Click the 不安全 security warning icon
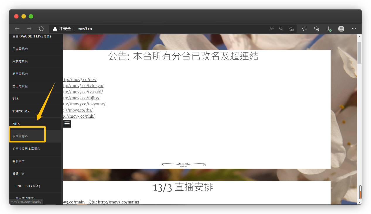The image size is (371, 214). point(55,29)
